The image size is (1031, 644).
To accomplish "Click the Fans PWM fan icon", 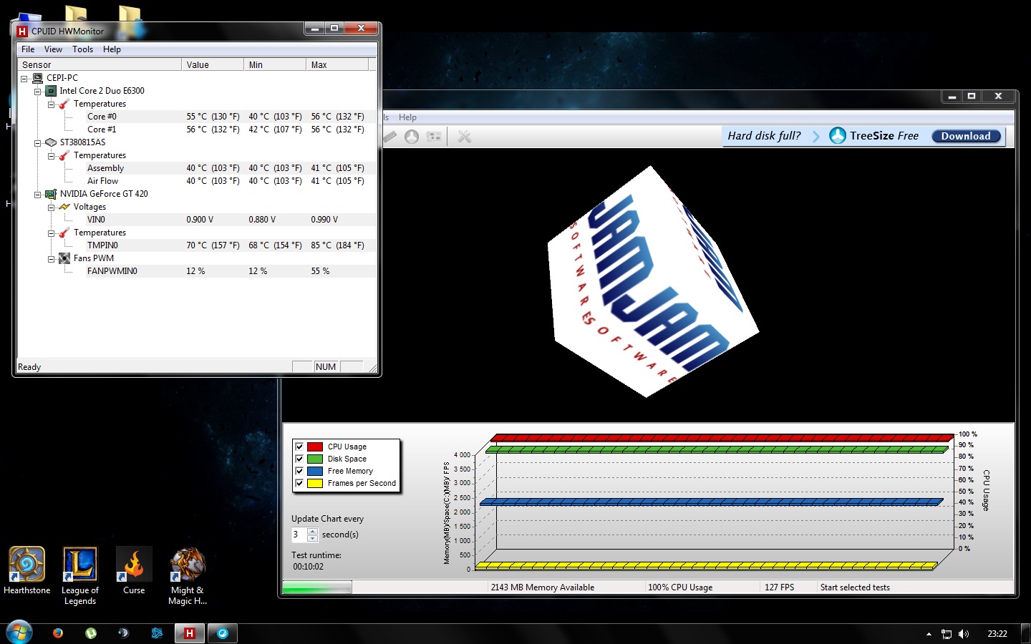I will click(64, 258).
